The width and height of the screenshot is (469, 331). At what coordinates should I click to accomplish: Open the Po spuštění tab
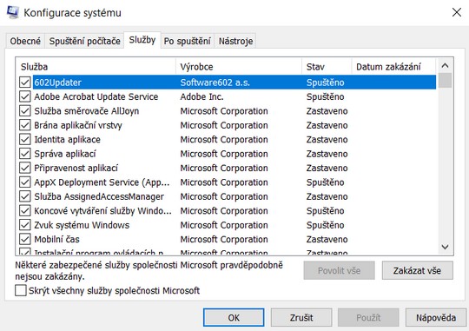(x=188, y=41)
